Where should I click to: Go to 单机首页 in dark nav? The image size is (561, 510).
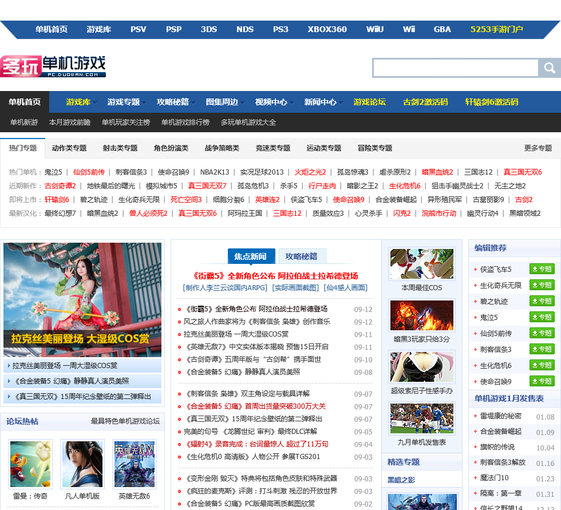click(x=25, y=102)
